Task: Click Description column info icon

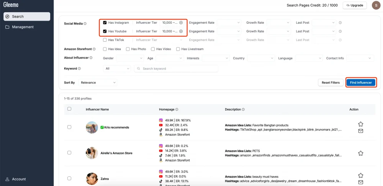Action: pyautogui.click(x=243, y=109)
